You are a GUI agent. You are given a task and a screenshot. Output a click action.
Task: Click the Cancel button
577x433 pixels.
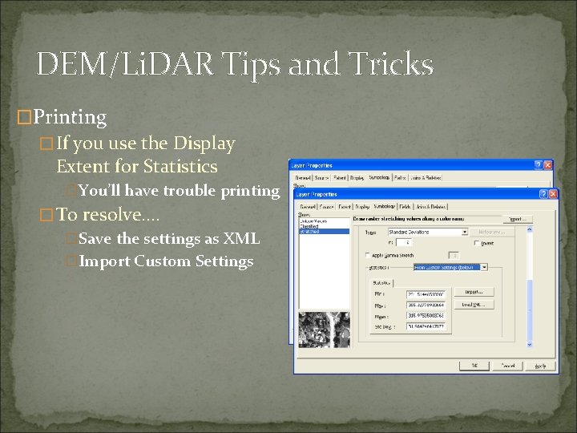pyautogui.click(x=508, y=366)
